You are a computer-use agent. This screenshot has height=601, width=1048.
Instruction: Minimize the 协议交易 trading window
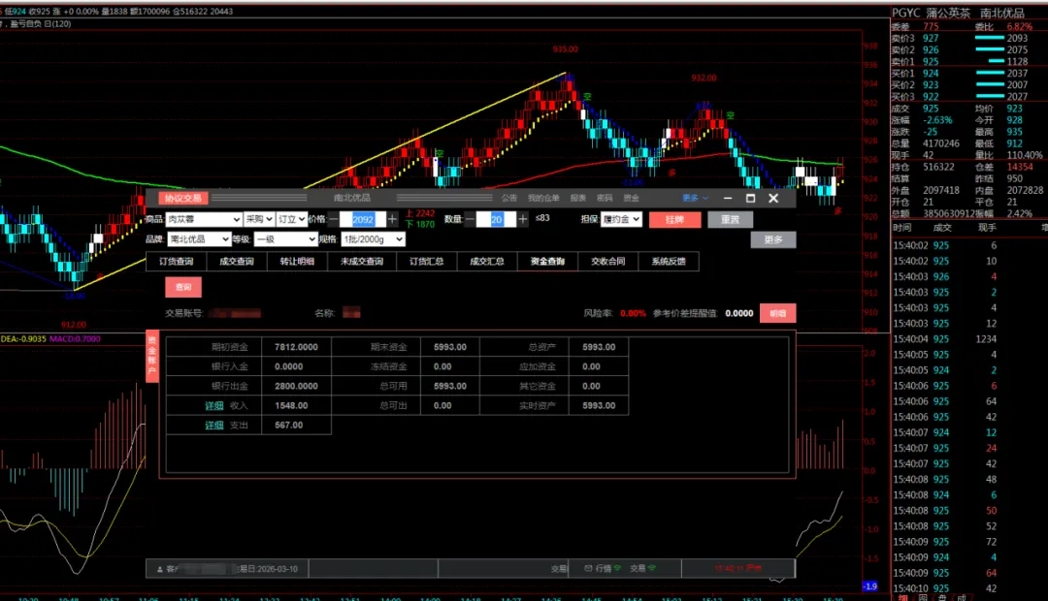tap(728, 198)
